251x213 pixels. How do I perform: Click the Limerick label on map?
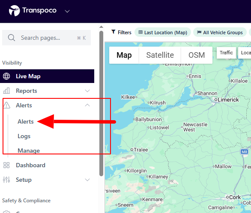tap(228, 100)
